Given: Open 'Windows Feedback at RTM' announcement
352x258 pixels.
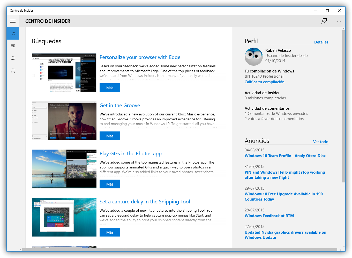Looking at the screenshot, I should coord(269,216).
